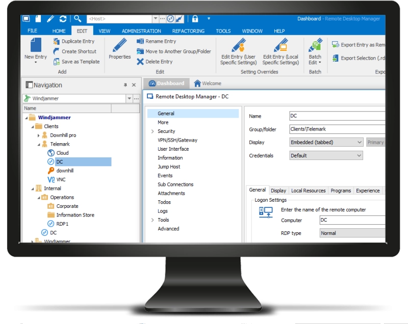Select Jump Host in the side menu
Screen dimensions: 408x324
(169, 167)
